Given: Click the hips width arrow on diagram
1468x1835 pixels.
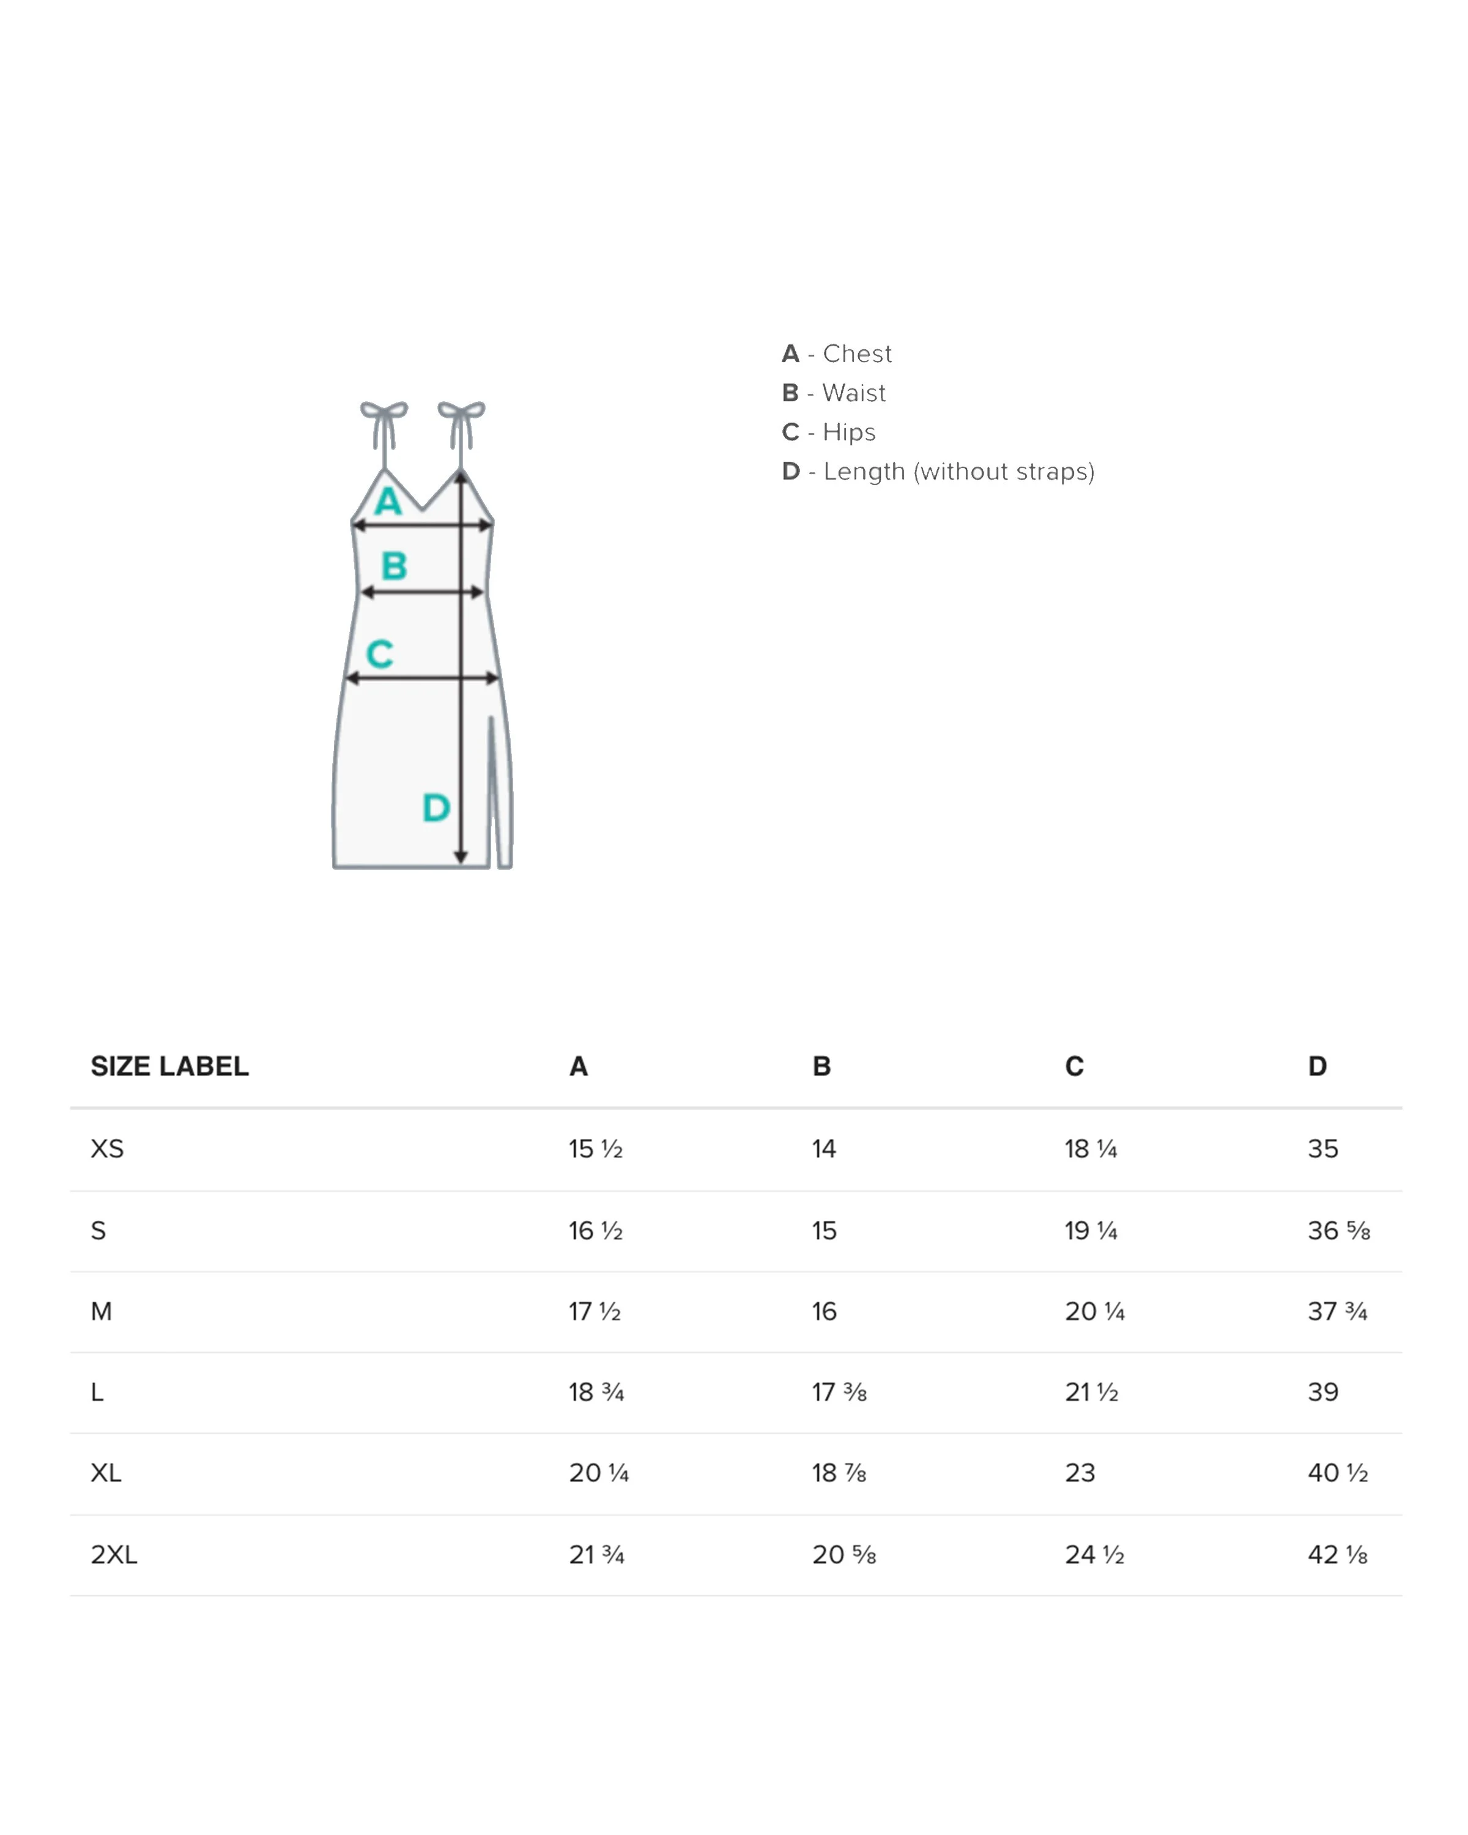Looking at the screenshot, I should (x=422, y=678).
